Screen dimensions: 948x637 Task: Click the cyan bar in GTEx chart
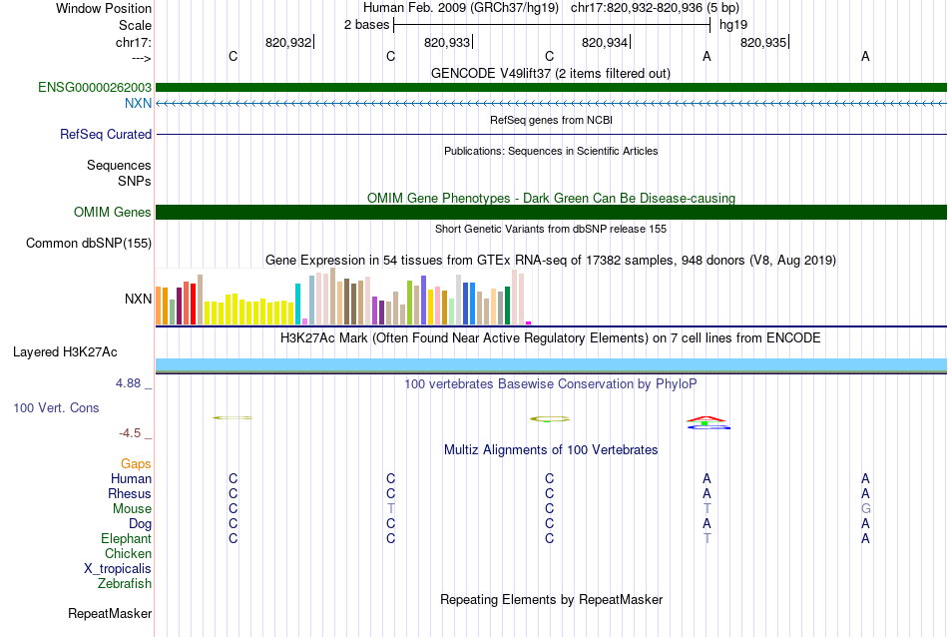[297, 304]
